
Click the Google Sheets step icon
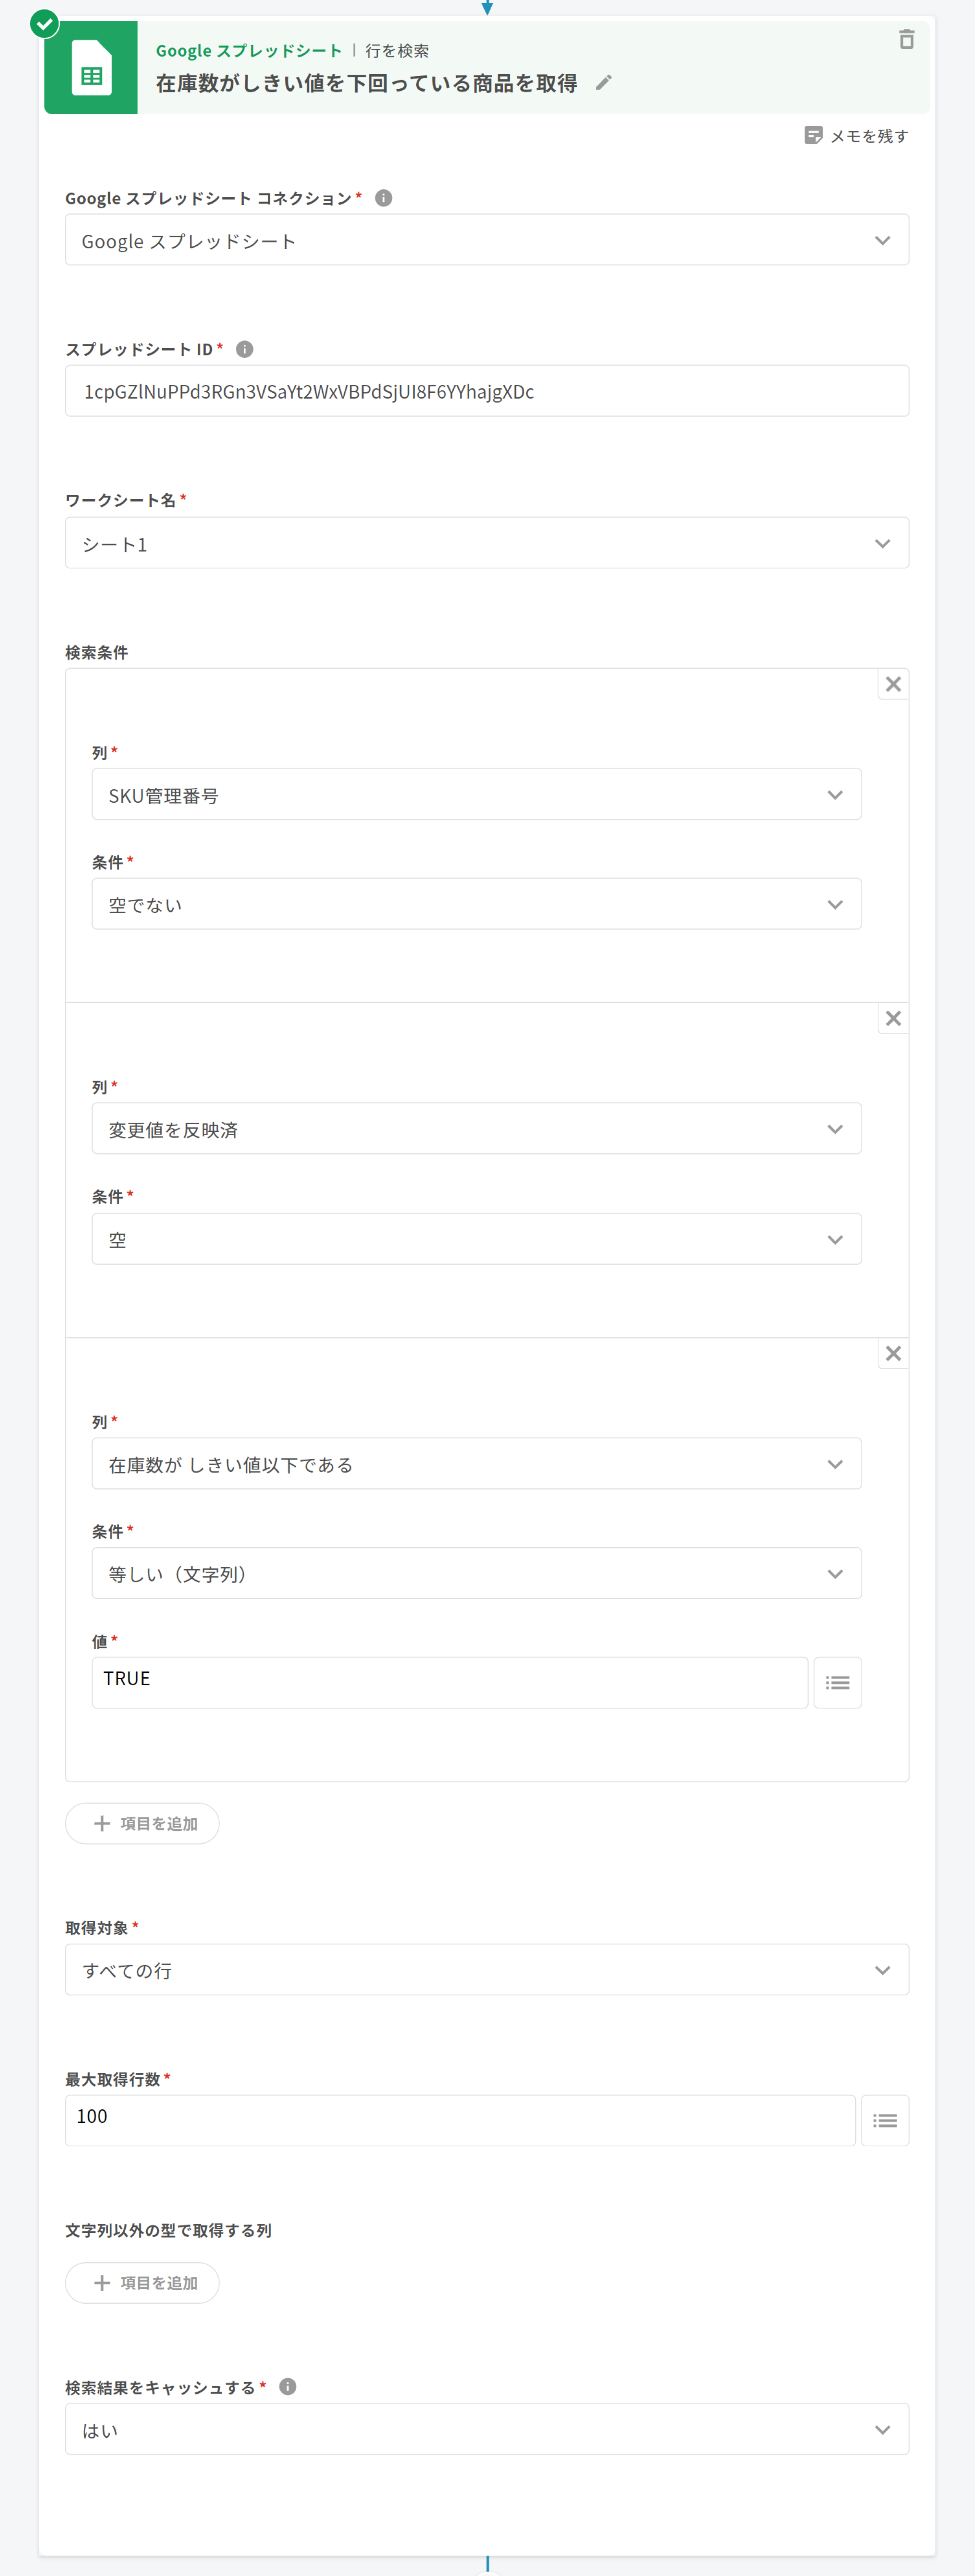click(x=91, y=68)
